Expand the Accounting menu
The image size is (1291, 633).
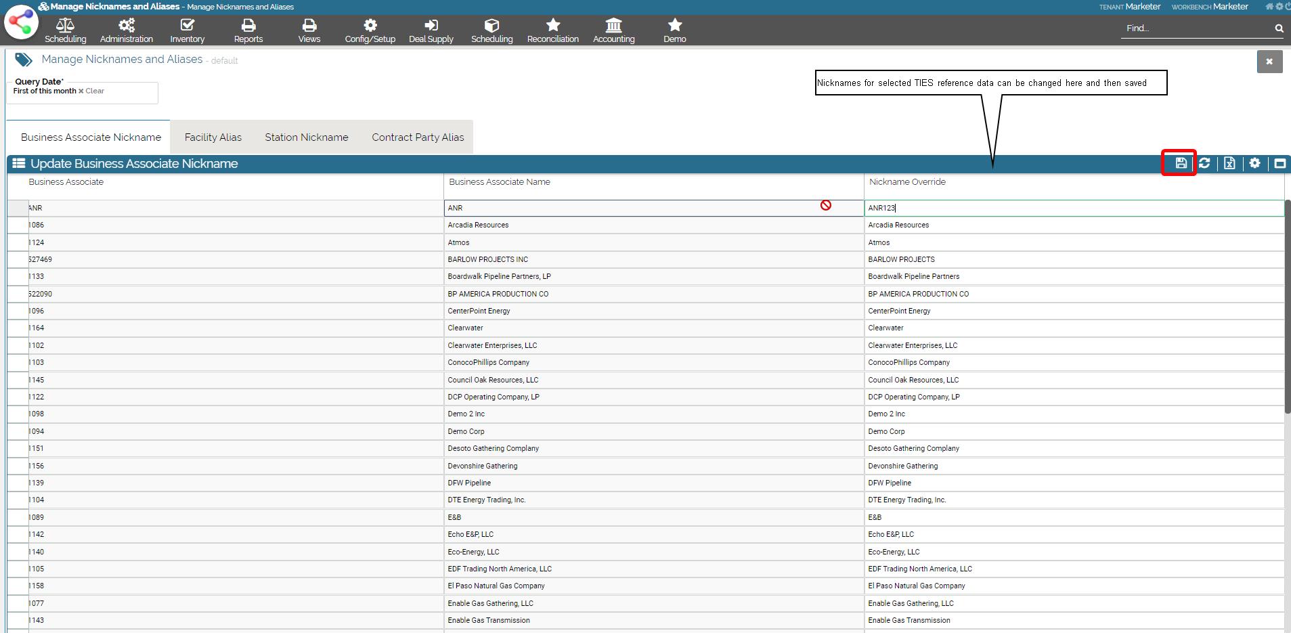[x=613, y=30]
